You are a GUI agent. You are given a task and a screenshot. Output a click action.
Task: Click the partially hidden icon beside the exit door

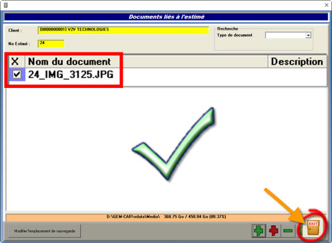click(300, 230)
